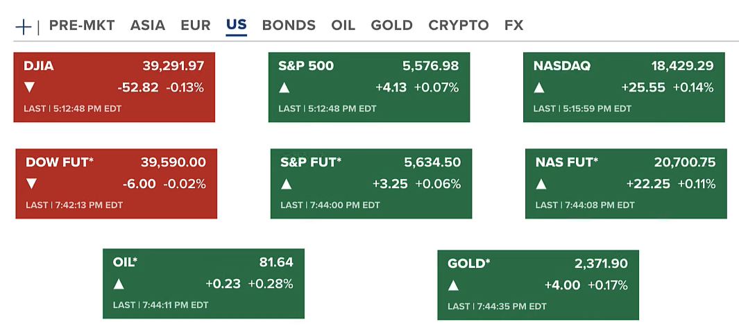Click the plus icon before PRE-MKT
Viewport: 739px width, 331px height.
tap(23, 26)
